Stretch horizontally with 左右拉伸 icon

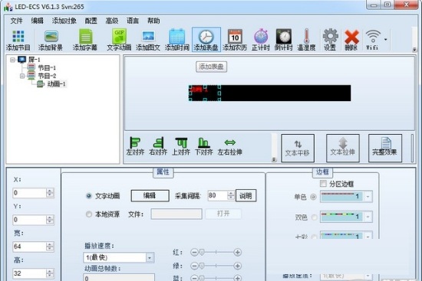pyautogui.click(x=230, y=146)
